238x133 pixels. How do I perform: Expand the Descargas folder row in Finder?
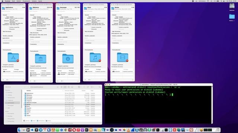[x=24, y=97]
